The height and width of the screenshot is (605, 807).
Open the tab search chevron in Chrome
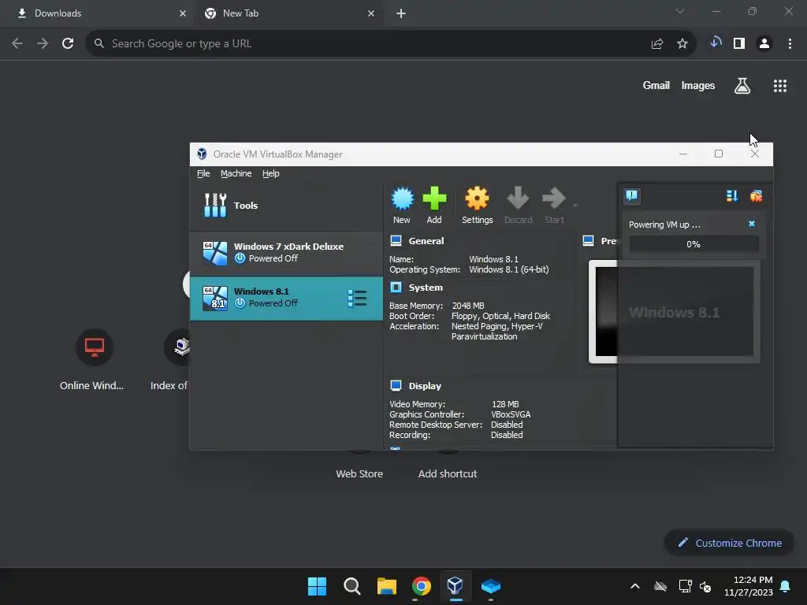pos(680,11)
